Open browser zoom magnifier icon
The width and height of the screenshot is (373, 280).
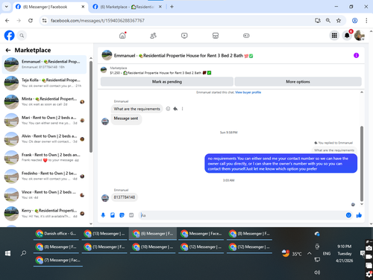[328, 21]
